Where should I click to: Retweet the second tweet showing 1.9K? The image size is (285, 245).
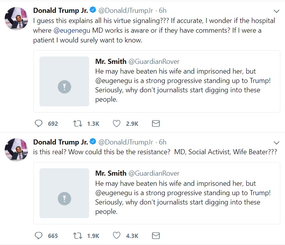[x=78, y=236]
